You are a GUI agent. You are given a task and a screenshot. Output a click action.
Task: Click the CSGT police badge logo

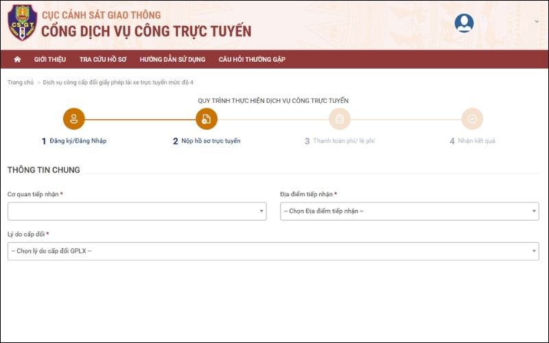point(21,24)
